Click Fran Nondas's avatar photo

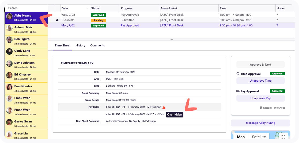(9, 87)
